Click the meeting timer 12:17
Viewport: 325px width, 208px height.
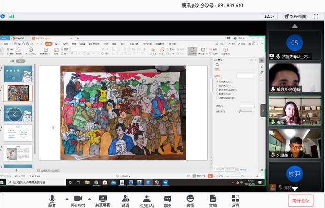[269, 16]
